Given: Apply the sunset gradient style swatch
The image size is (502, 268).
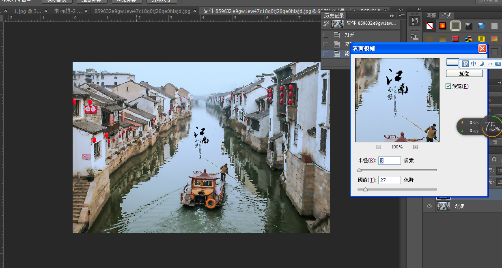Looking at the screenshot, I should tap(494, 39).
